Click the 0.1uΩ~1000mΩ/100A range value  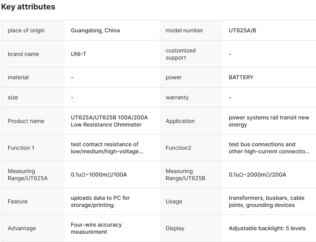pos(99,175)
